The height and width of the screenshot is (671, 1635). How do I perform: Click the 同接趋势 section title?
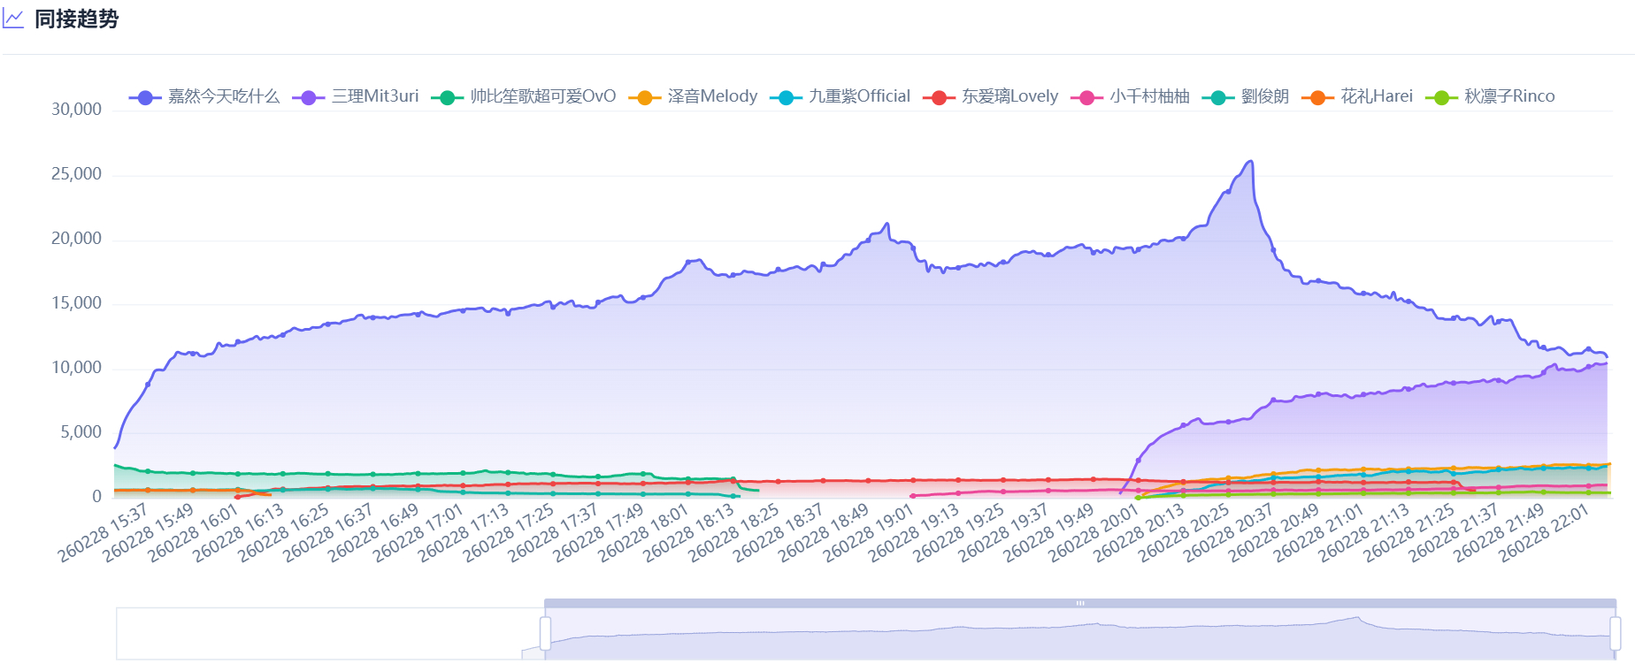tap(76, 19)
